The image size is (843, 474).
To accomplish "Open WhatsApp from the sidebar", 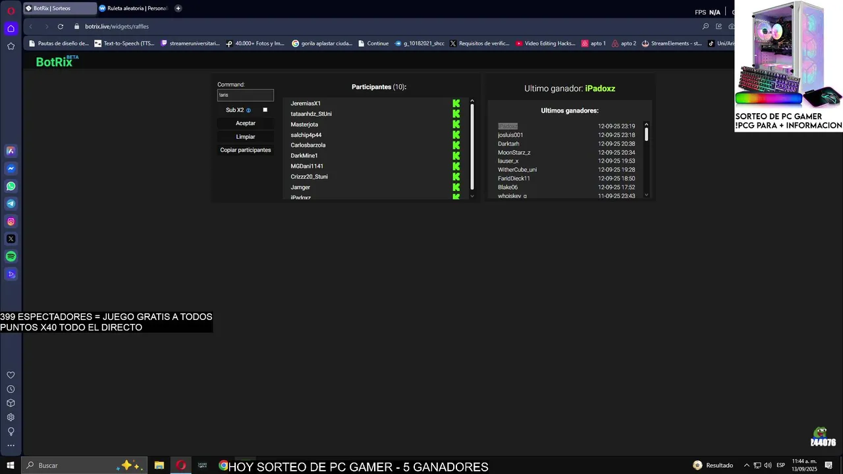I will pos(11,186).
